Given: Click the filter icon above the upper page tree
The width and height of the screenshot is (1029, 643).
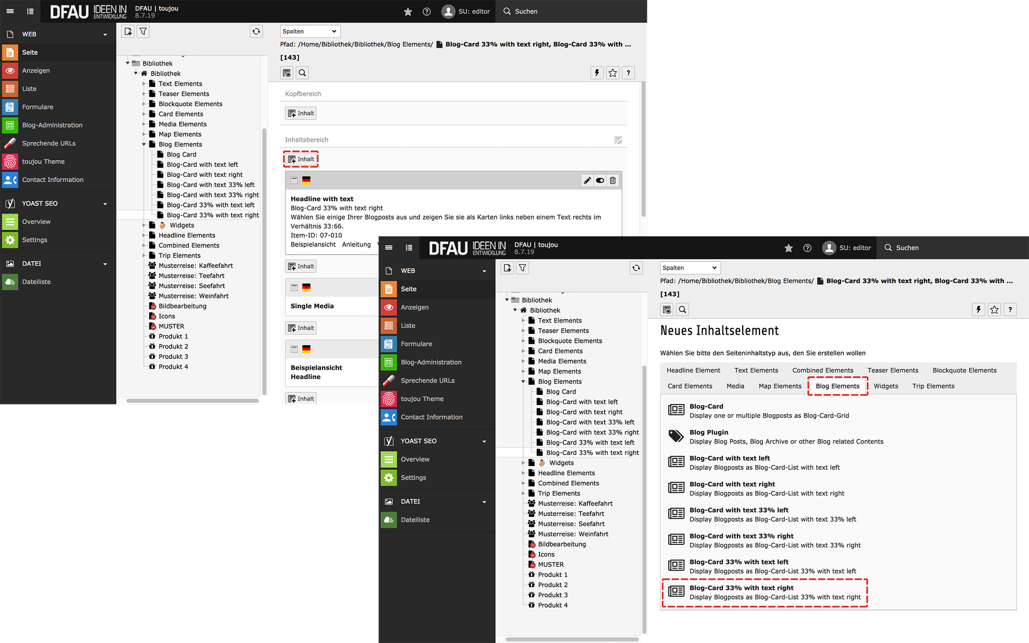Looking at the screenshot, I should (143, 32).
